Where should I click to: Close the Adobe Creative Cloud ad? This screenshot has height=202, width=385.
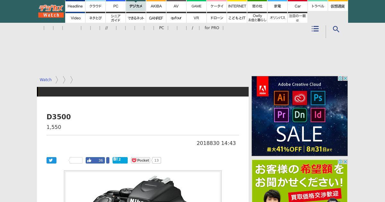pos(345,79)
